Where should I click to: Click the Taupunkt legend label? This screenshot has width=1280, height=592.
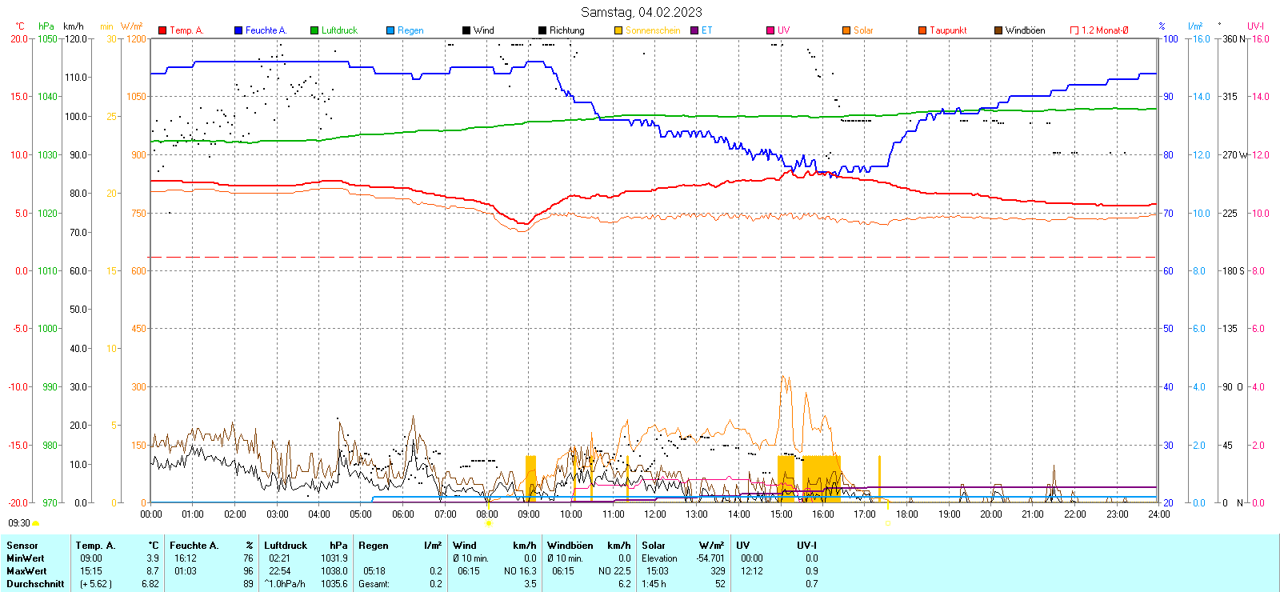948,30
